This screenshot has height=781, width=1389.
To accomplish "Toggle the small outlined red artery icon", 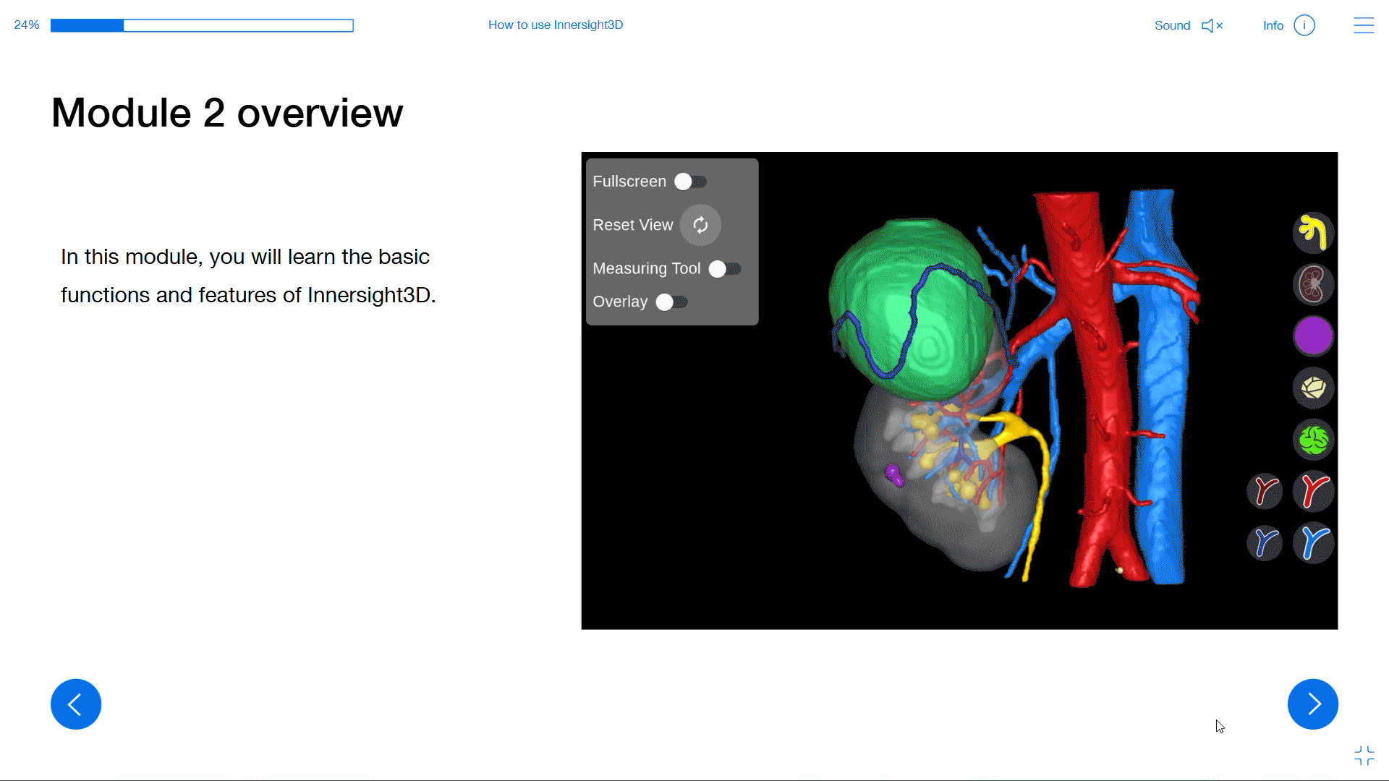I will 1265,492.
